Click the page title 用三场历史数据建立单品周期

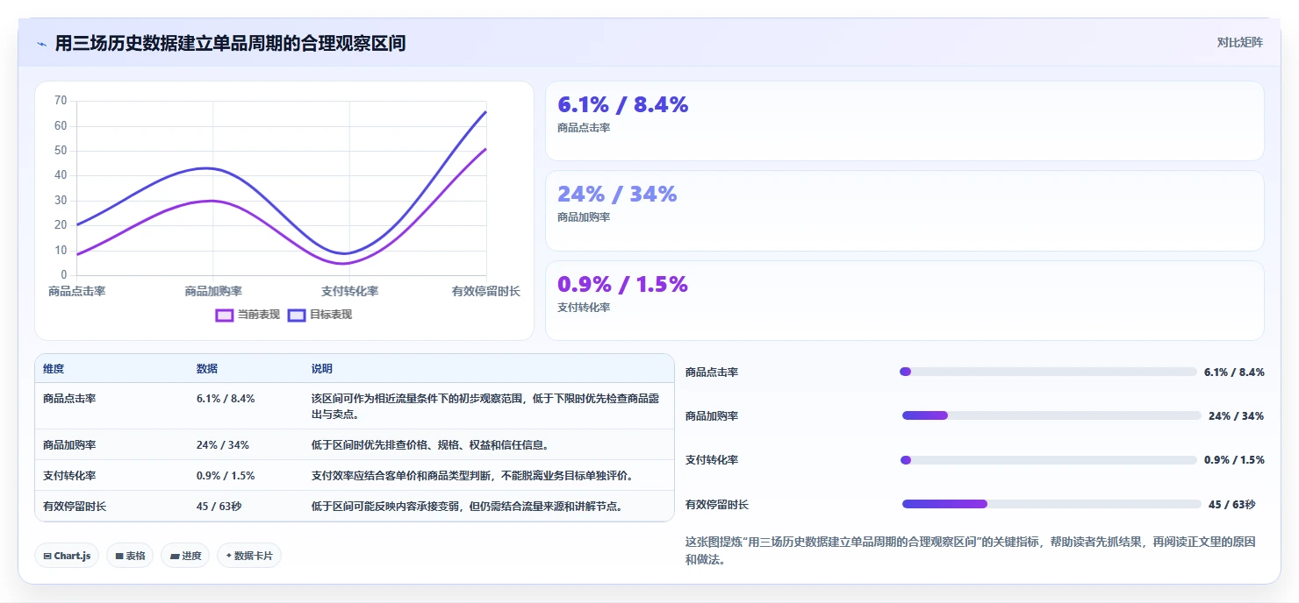click(230, 43)
